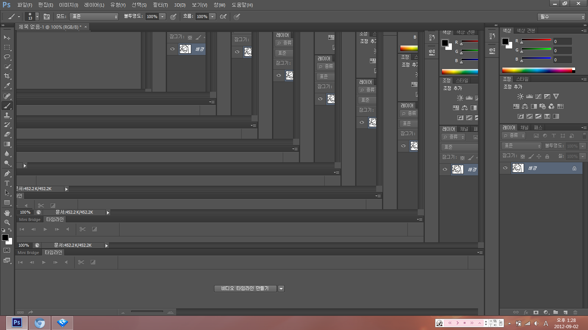Select the Pen tool
588x330 pixels.
(7, 174)
